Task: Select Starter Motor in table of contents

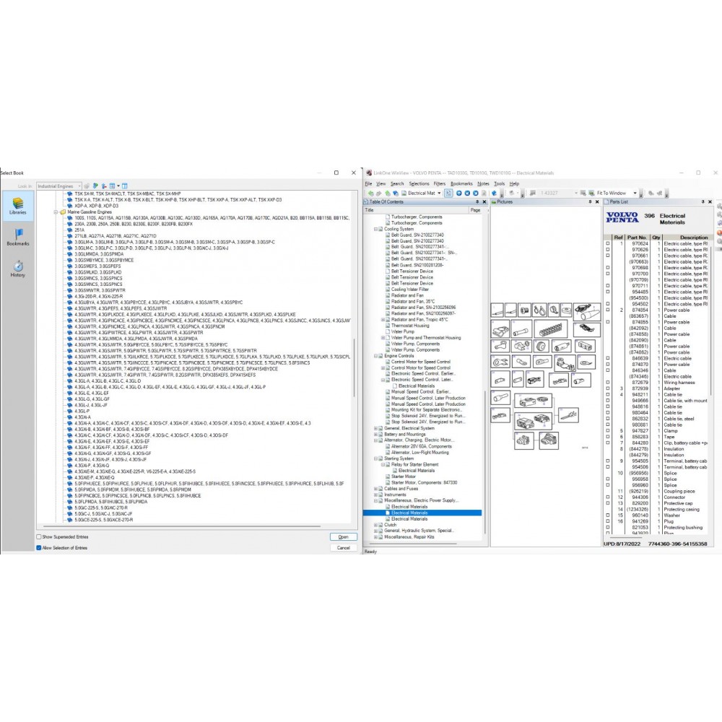Action: point(403,477)
